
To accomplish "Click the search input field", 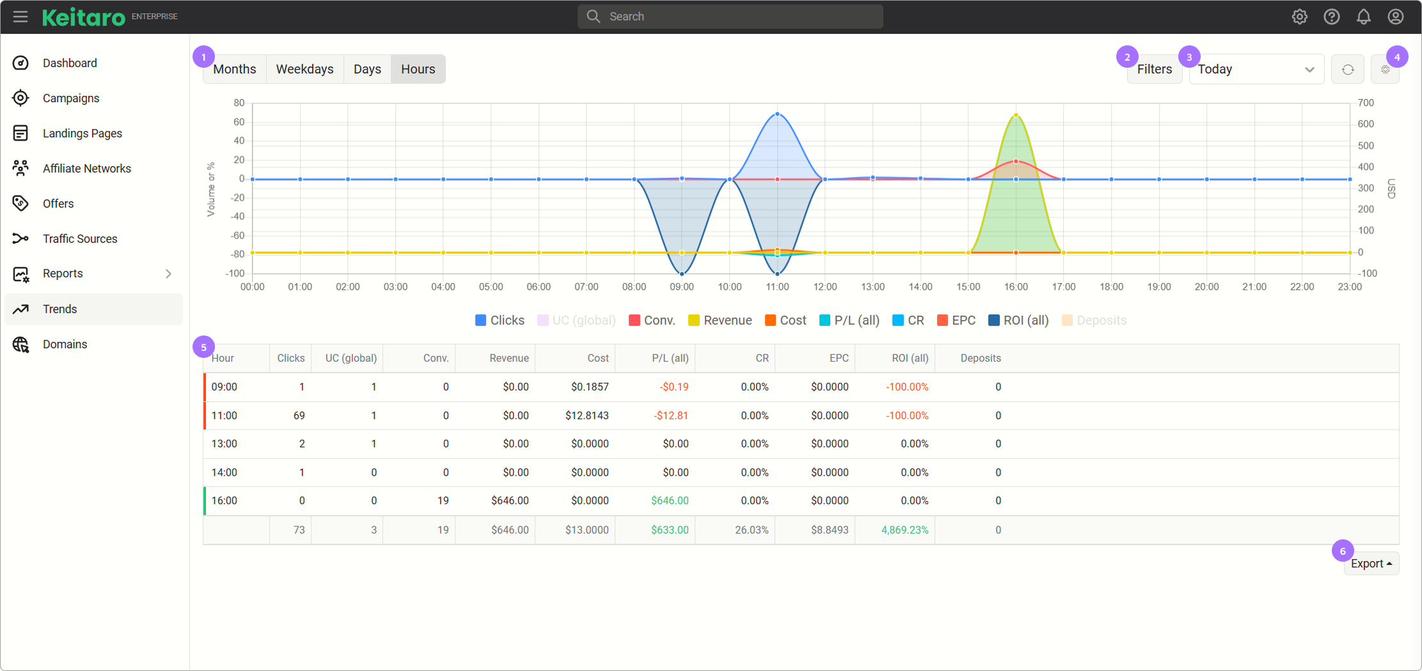I will [731, 17].
